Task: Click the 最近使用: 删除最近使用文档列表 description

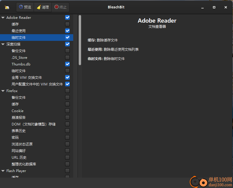Action: pyautogui.click(x=113, y=49)
